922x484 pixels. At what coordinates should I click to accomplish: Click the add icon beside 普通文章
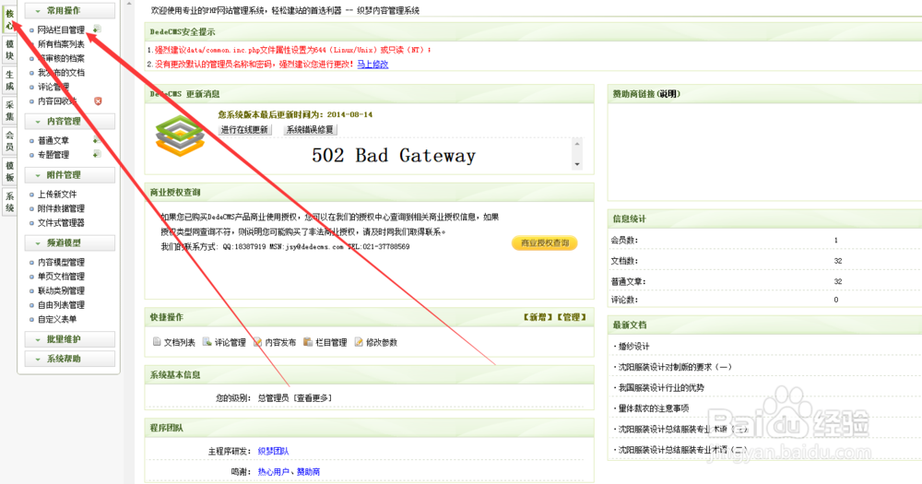coord(97,140)
